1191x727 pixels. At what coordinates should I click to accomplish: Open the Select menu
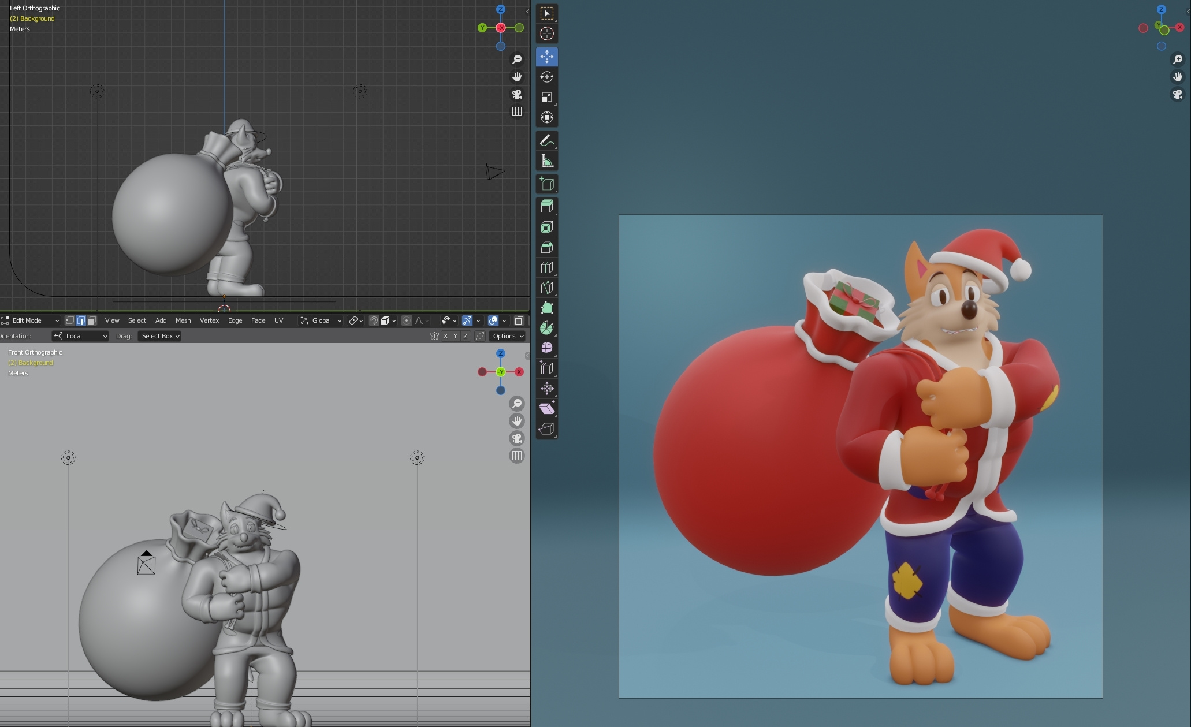tap(137, 320)
